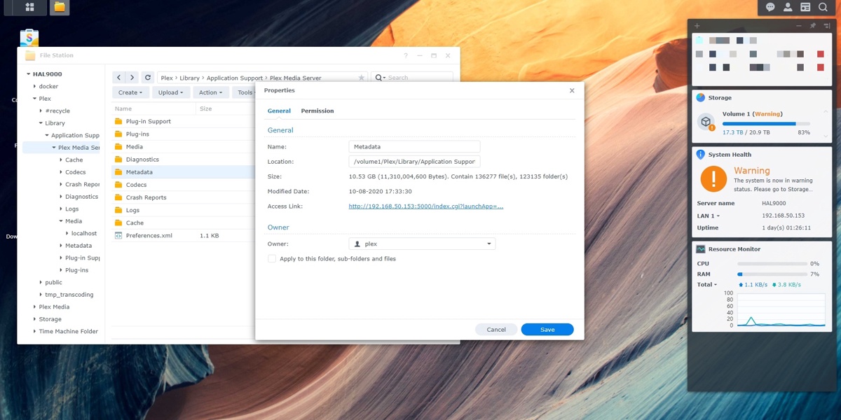Open the notifications speech bubble icon
This screenshot has width=841, height=420.
click(x=770, y=7)
